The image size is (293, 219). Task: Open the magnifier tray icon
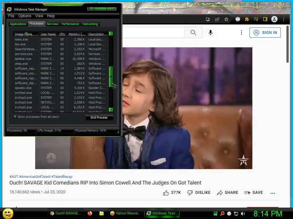pos(222,213)
